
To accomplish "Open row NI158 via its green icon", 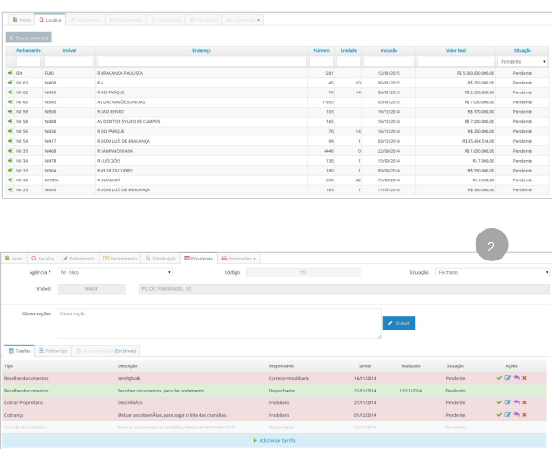I will 10,121.
